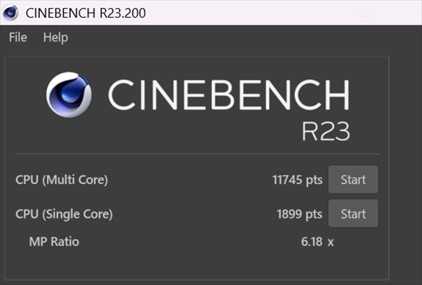Click the large Cinebench sphere logo
422x285 pixels.
[x=69, y=95]
